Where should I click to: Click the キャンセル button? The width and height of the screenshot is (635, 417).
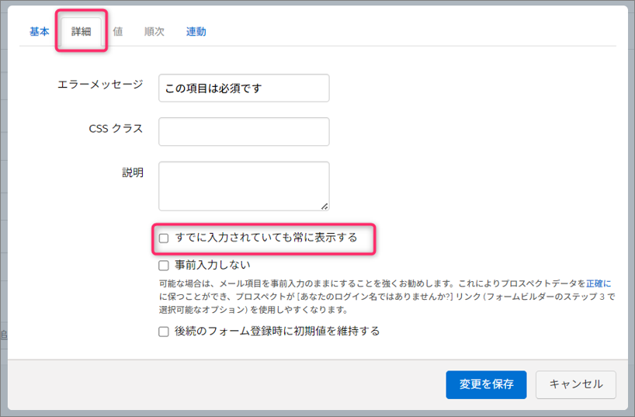[x=575, y=384]
